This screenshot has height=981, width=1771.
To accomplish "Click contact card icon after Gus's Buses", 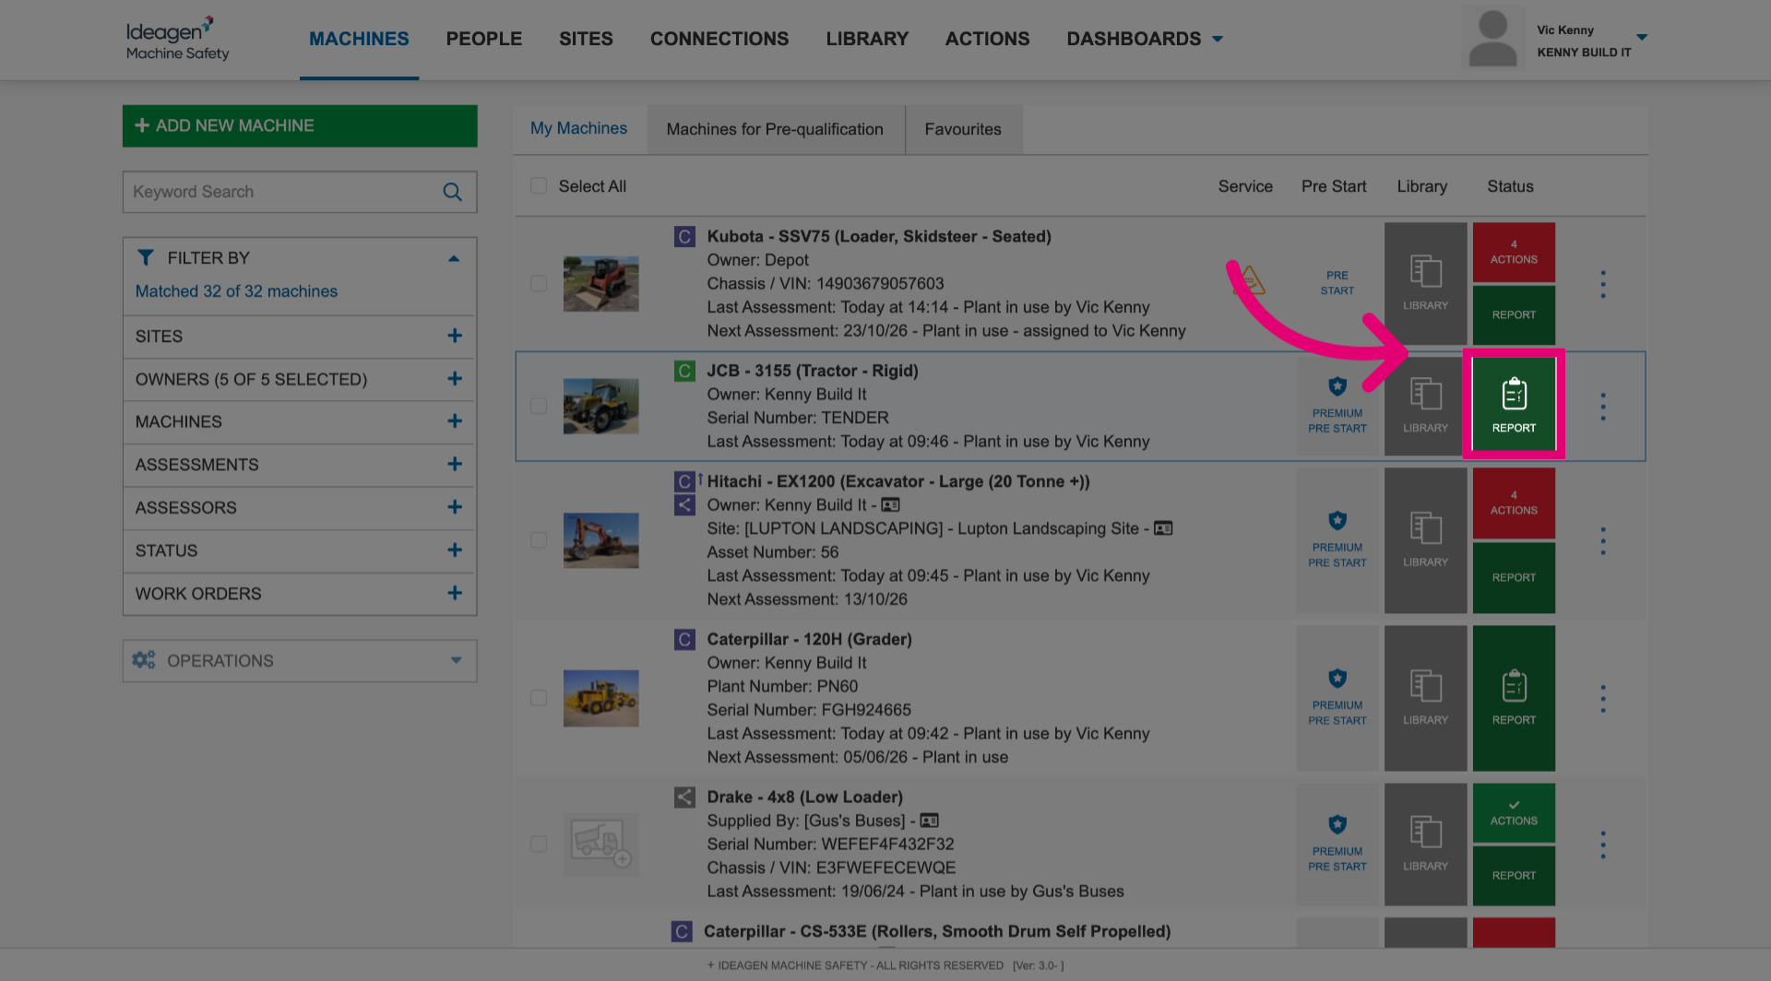I will 929,821.
